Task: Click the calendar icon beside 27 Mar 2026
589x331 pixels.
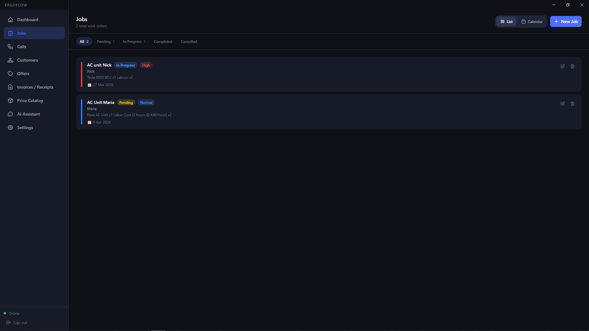Action: pos(89,85)
